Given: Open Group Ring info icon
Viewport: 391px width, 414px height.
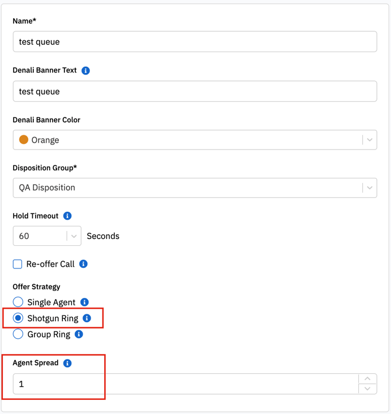Looking at the screenshot, I should pyautogui.click(x=79, y=334).
